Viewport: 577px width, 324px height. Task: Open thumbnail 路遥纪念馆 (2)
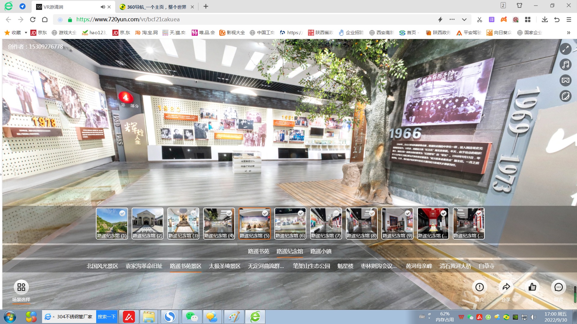(x=148, y=223)
